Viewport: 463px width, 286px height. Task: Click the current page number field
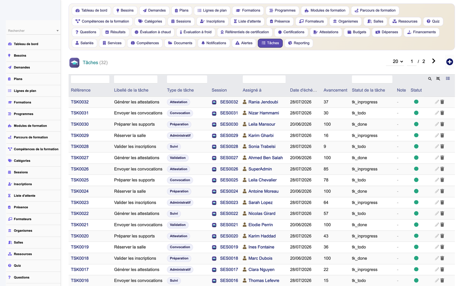(x=412, y=61)
